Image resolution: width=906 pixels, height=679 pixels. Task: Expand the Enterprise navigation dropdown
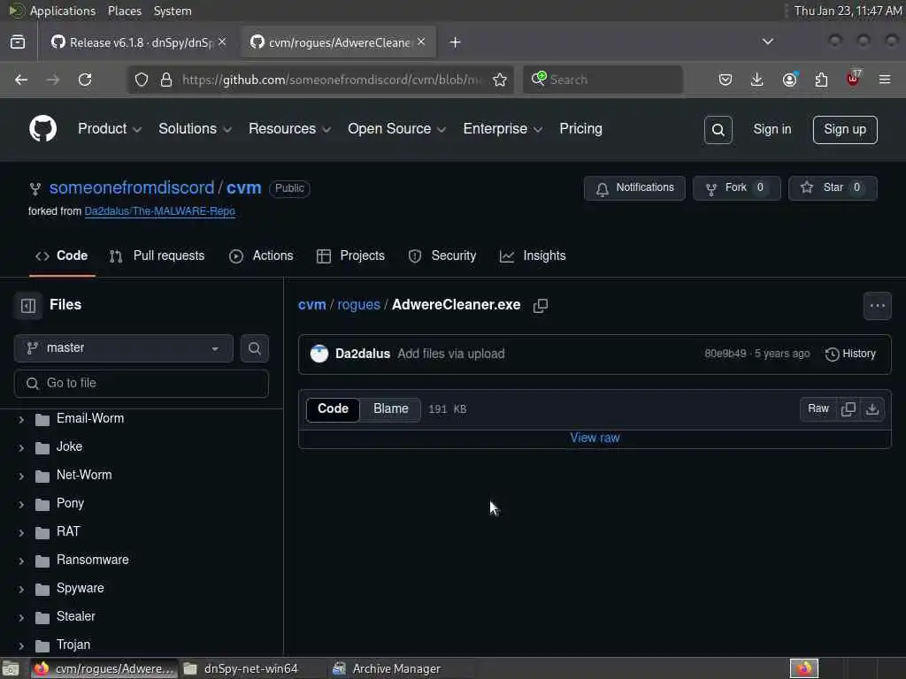[503, 129]
